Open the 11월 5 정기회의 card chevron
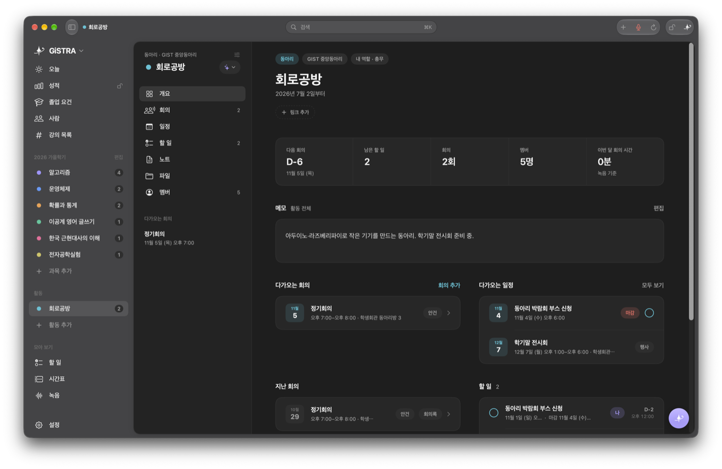The width and height of the screenshot is (722, 469). click(449, 313)
